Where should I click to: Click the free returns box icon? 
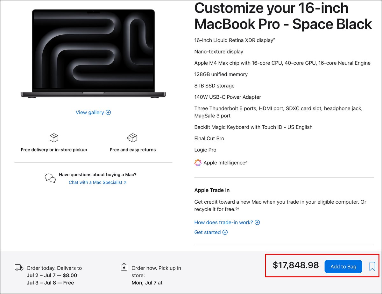coord(132,138)
